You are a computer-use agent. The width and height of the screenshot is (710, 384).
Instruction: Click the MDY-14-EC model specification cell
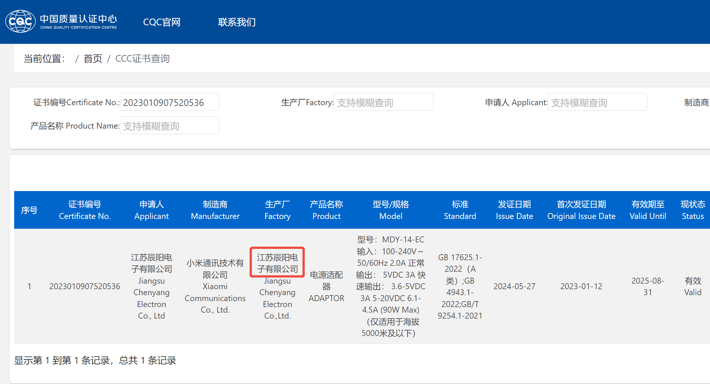click(x=391, y=286)
